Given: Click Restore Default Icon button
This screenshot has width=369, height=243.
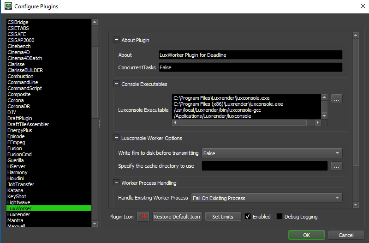Looking at the screenshot, I should [x=177, y=217].
